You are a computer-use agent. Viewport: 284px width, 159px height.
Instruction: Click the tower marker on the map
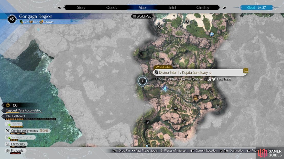click(x=141, y=54)
